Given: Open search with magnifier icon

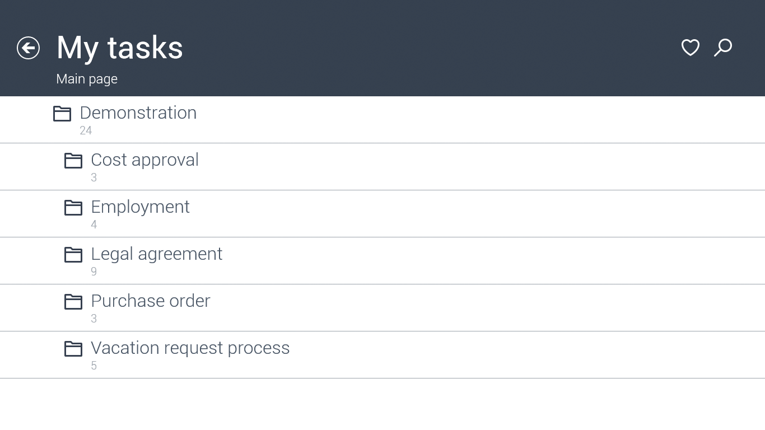Looking at the screenshot, I should 723,48.
